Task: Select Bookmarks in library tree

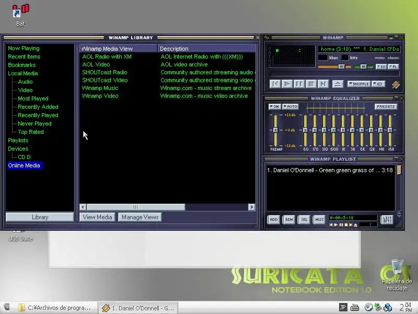Action: [x=21, y=65]
